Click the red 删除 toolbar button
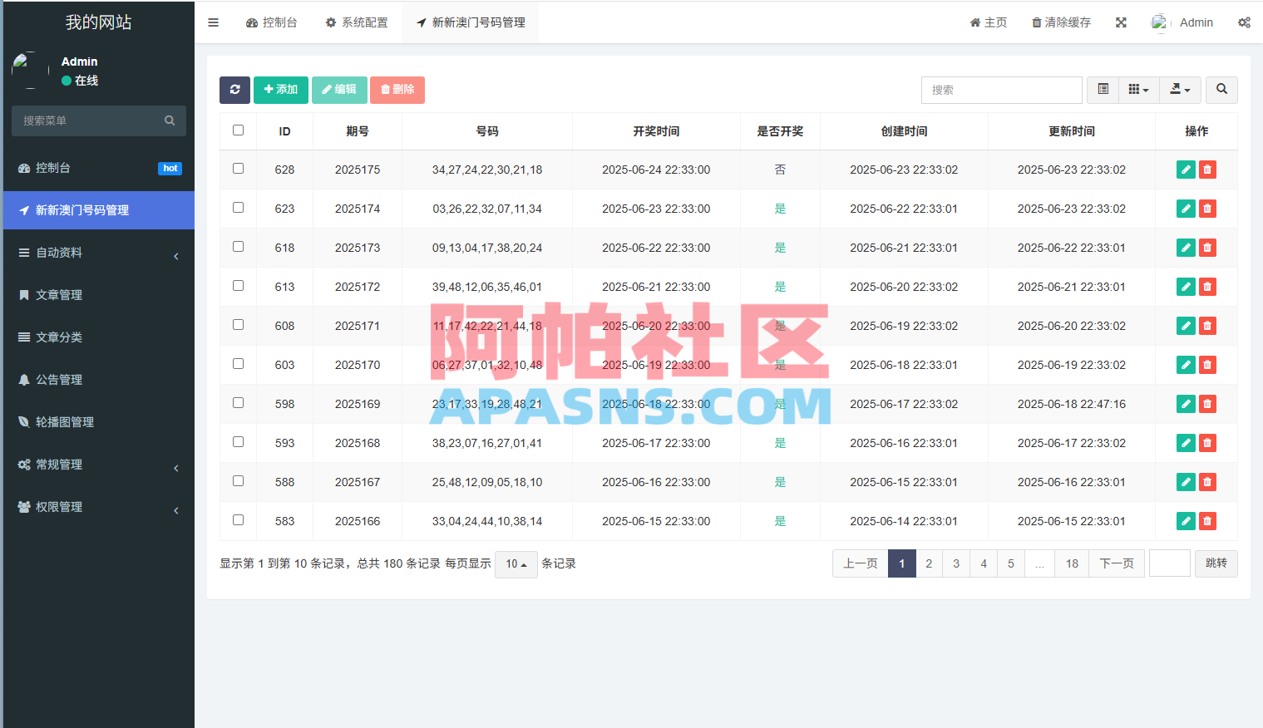 tap(397, 90)
